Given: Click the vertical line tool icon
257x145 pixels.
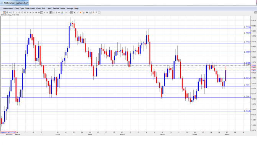Looking at the screenshot, I should (x=56, y=12).
